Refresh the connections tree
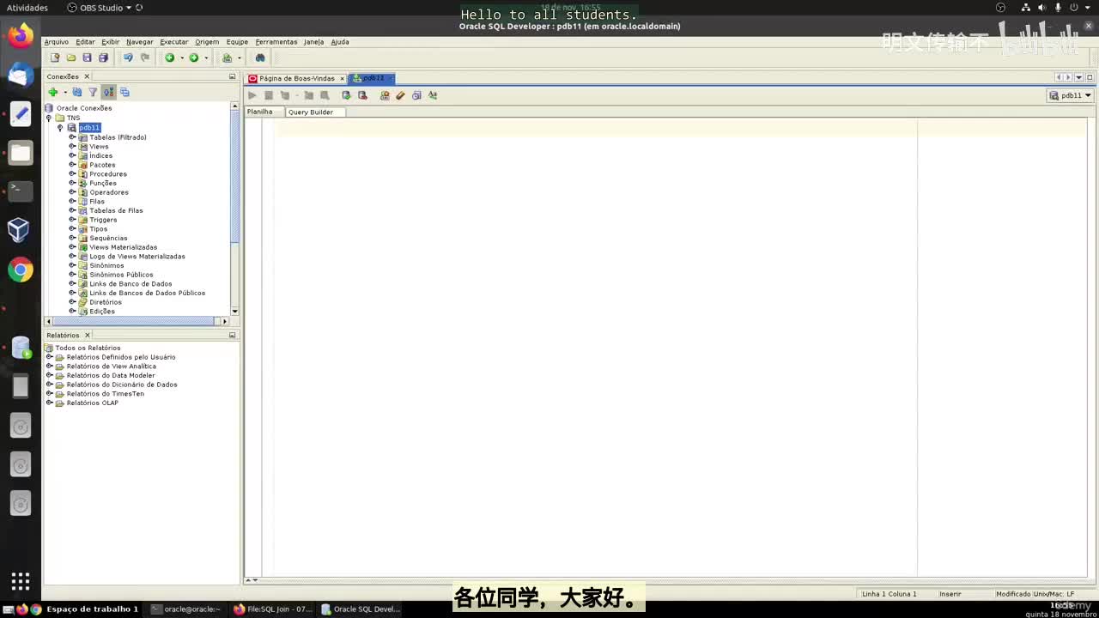 click(76, 92)
